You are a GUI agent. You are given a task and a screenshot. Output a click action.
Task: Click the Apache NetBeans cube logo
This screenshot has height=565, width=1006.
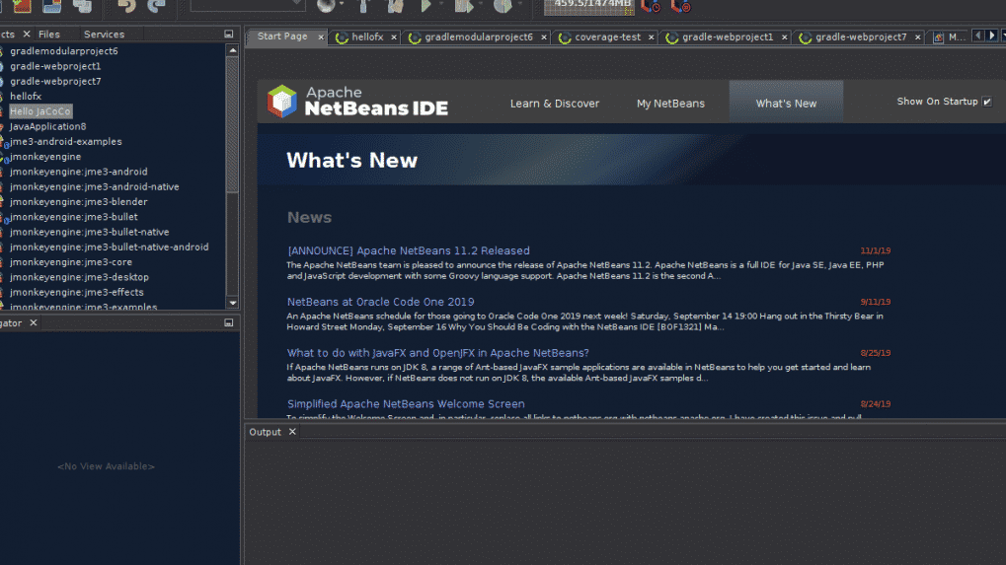click(282, 102)
